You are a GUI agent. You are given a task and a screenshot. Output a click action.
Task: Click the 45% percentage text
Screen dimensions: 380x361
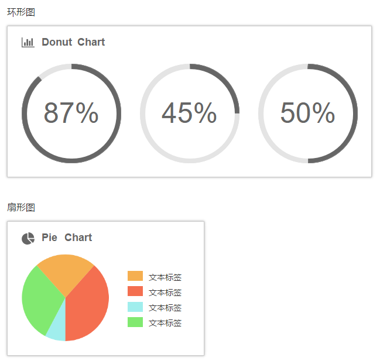(x=189, y=113)
